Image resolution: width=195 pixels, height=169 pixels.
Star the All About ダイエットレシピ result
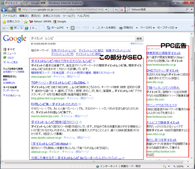pos(70,144)
